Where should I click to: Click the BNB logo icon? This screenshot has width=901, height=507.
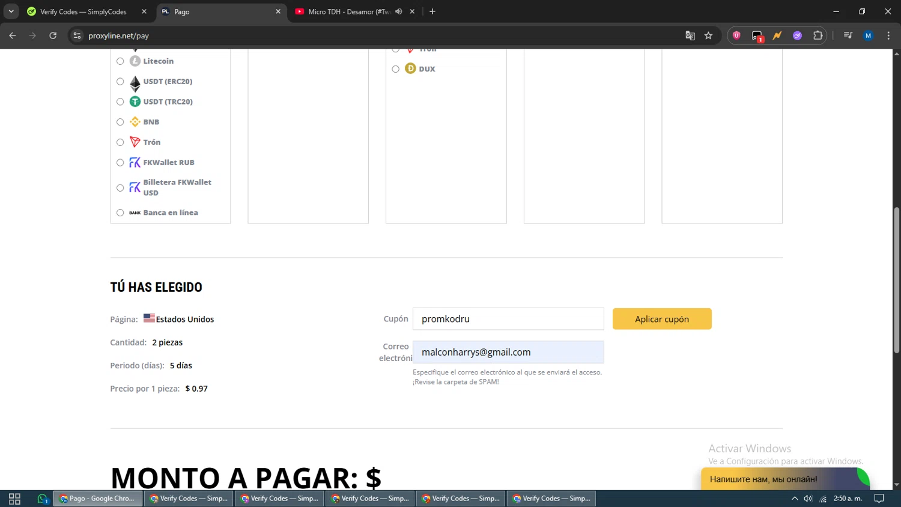point(135,122)
